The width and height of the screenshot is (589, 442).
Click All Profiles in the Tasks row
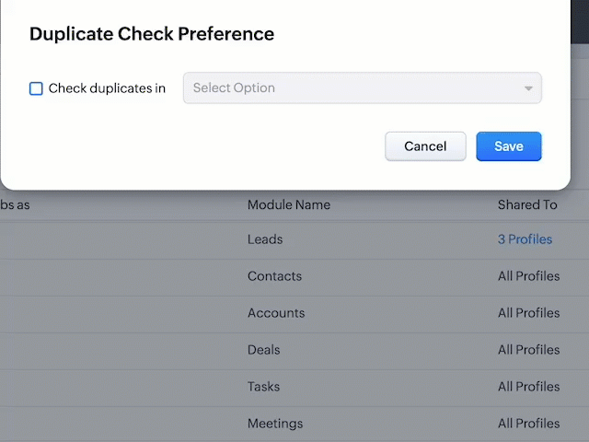528,387
